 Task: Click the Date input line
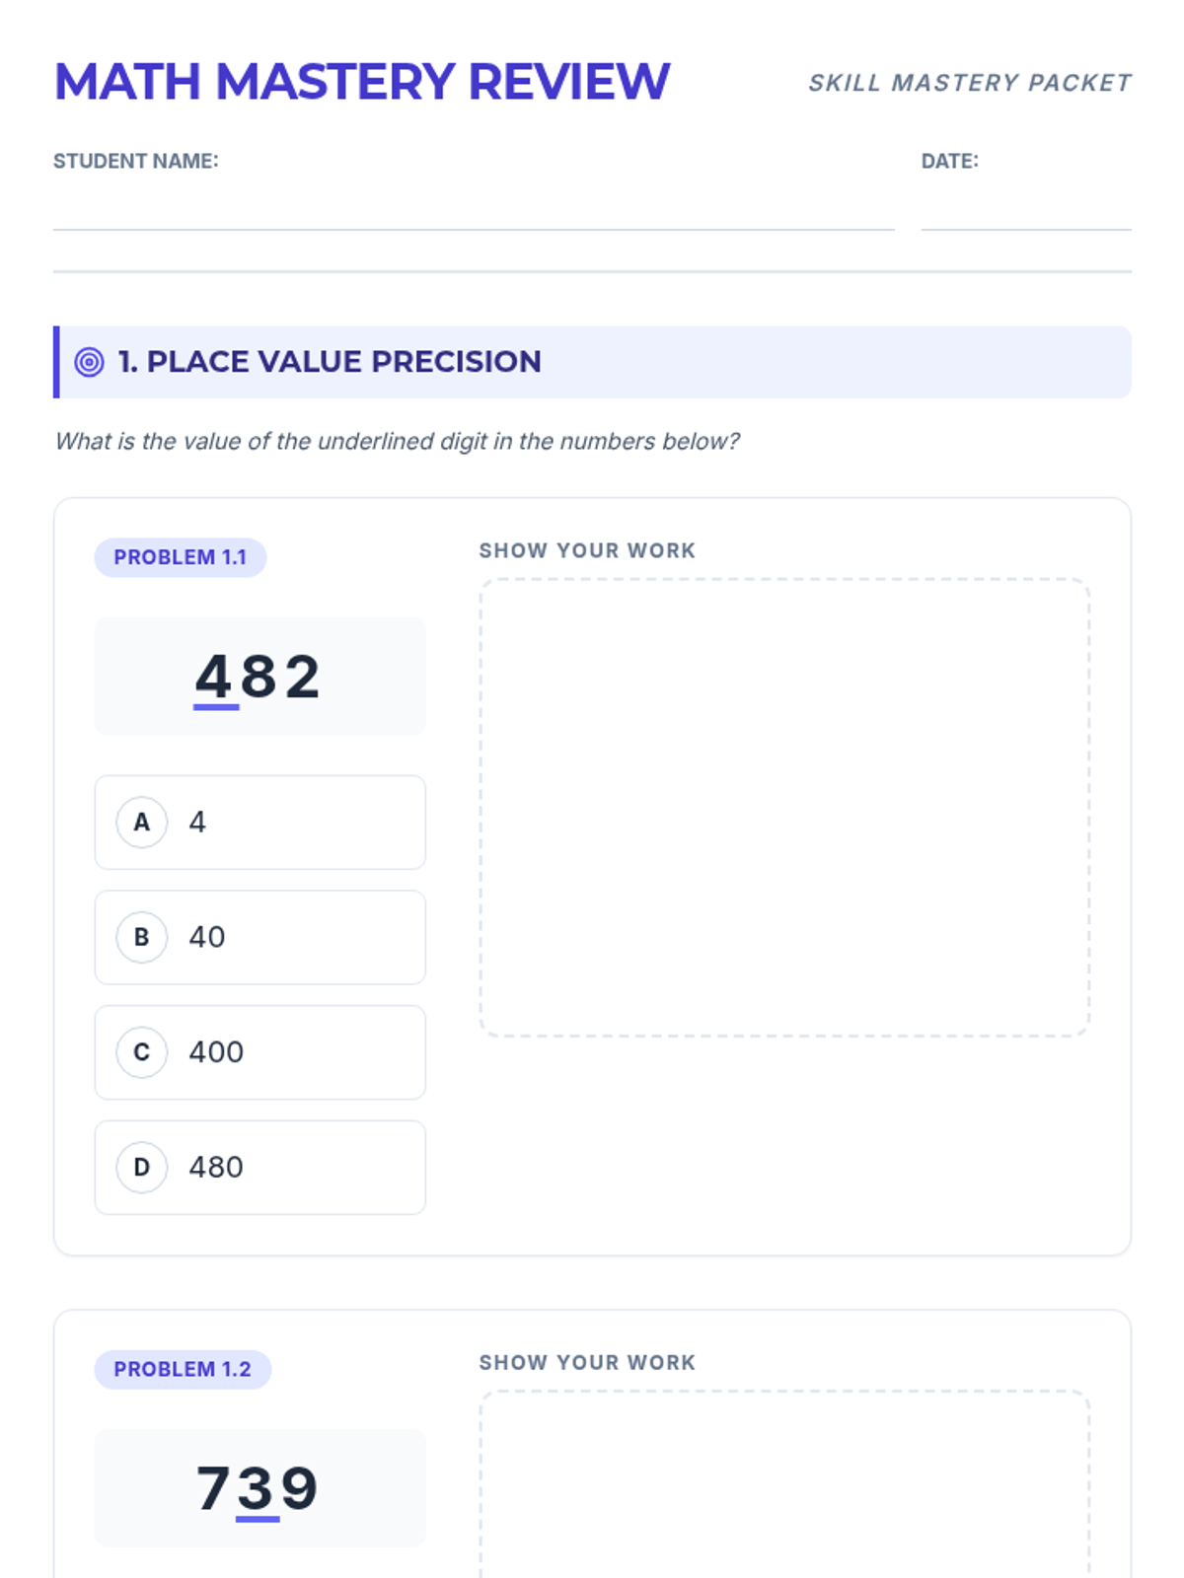[x=1025, y=211]
